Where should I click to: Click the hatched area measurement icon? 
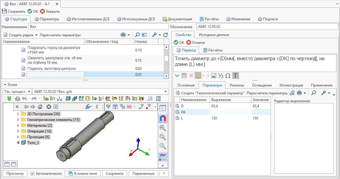pos(135,99)
